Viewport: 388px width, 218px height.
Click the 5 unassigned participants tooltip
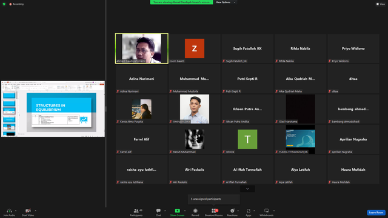click(214, 199)
